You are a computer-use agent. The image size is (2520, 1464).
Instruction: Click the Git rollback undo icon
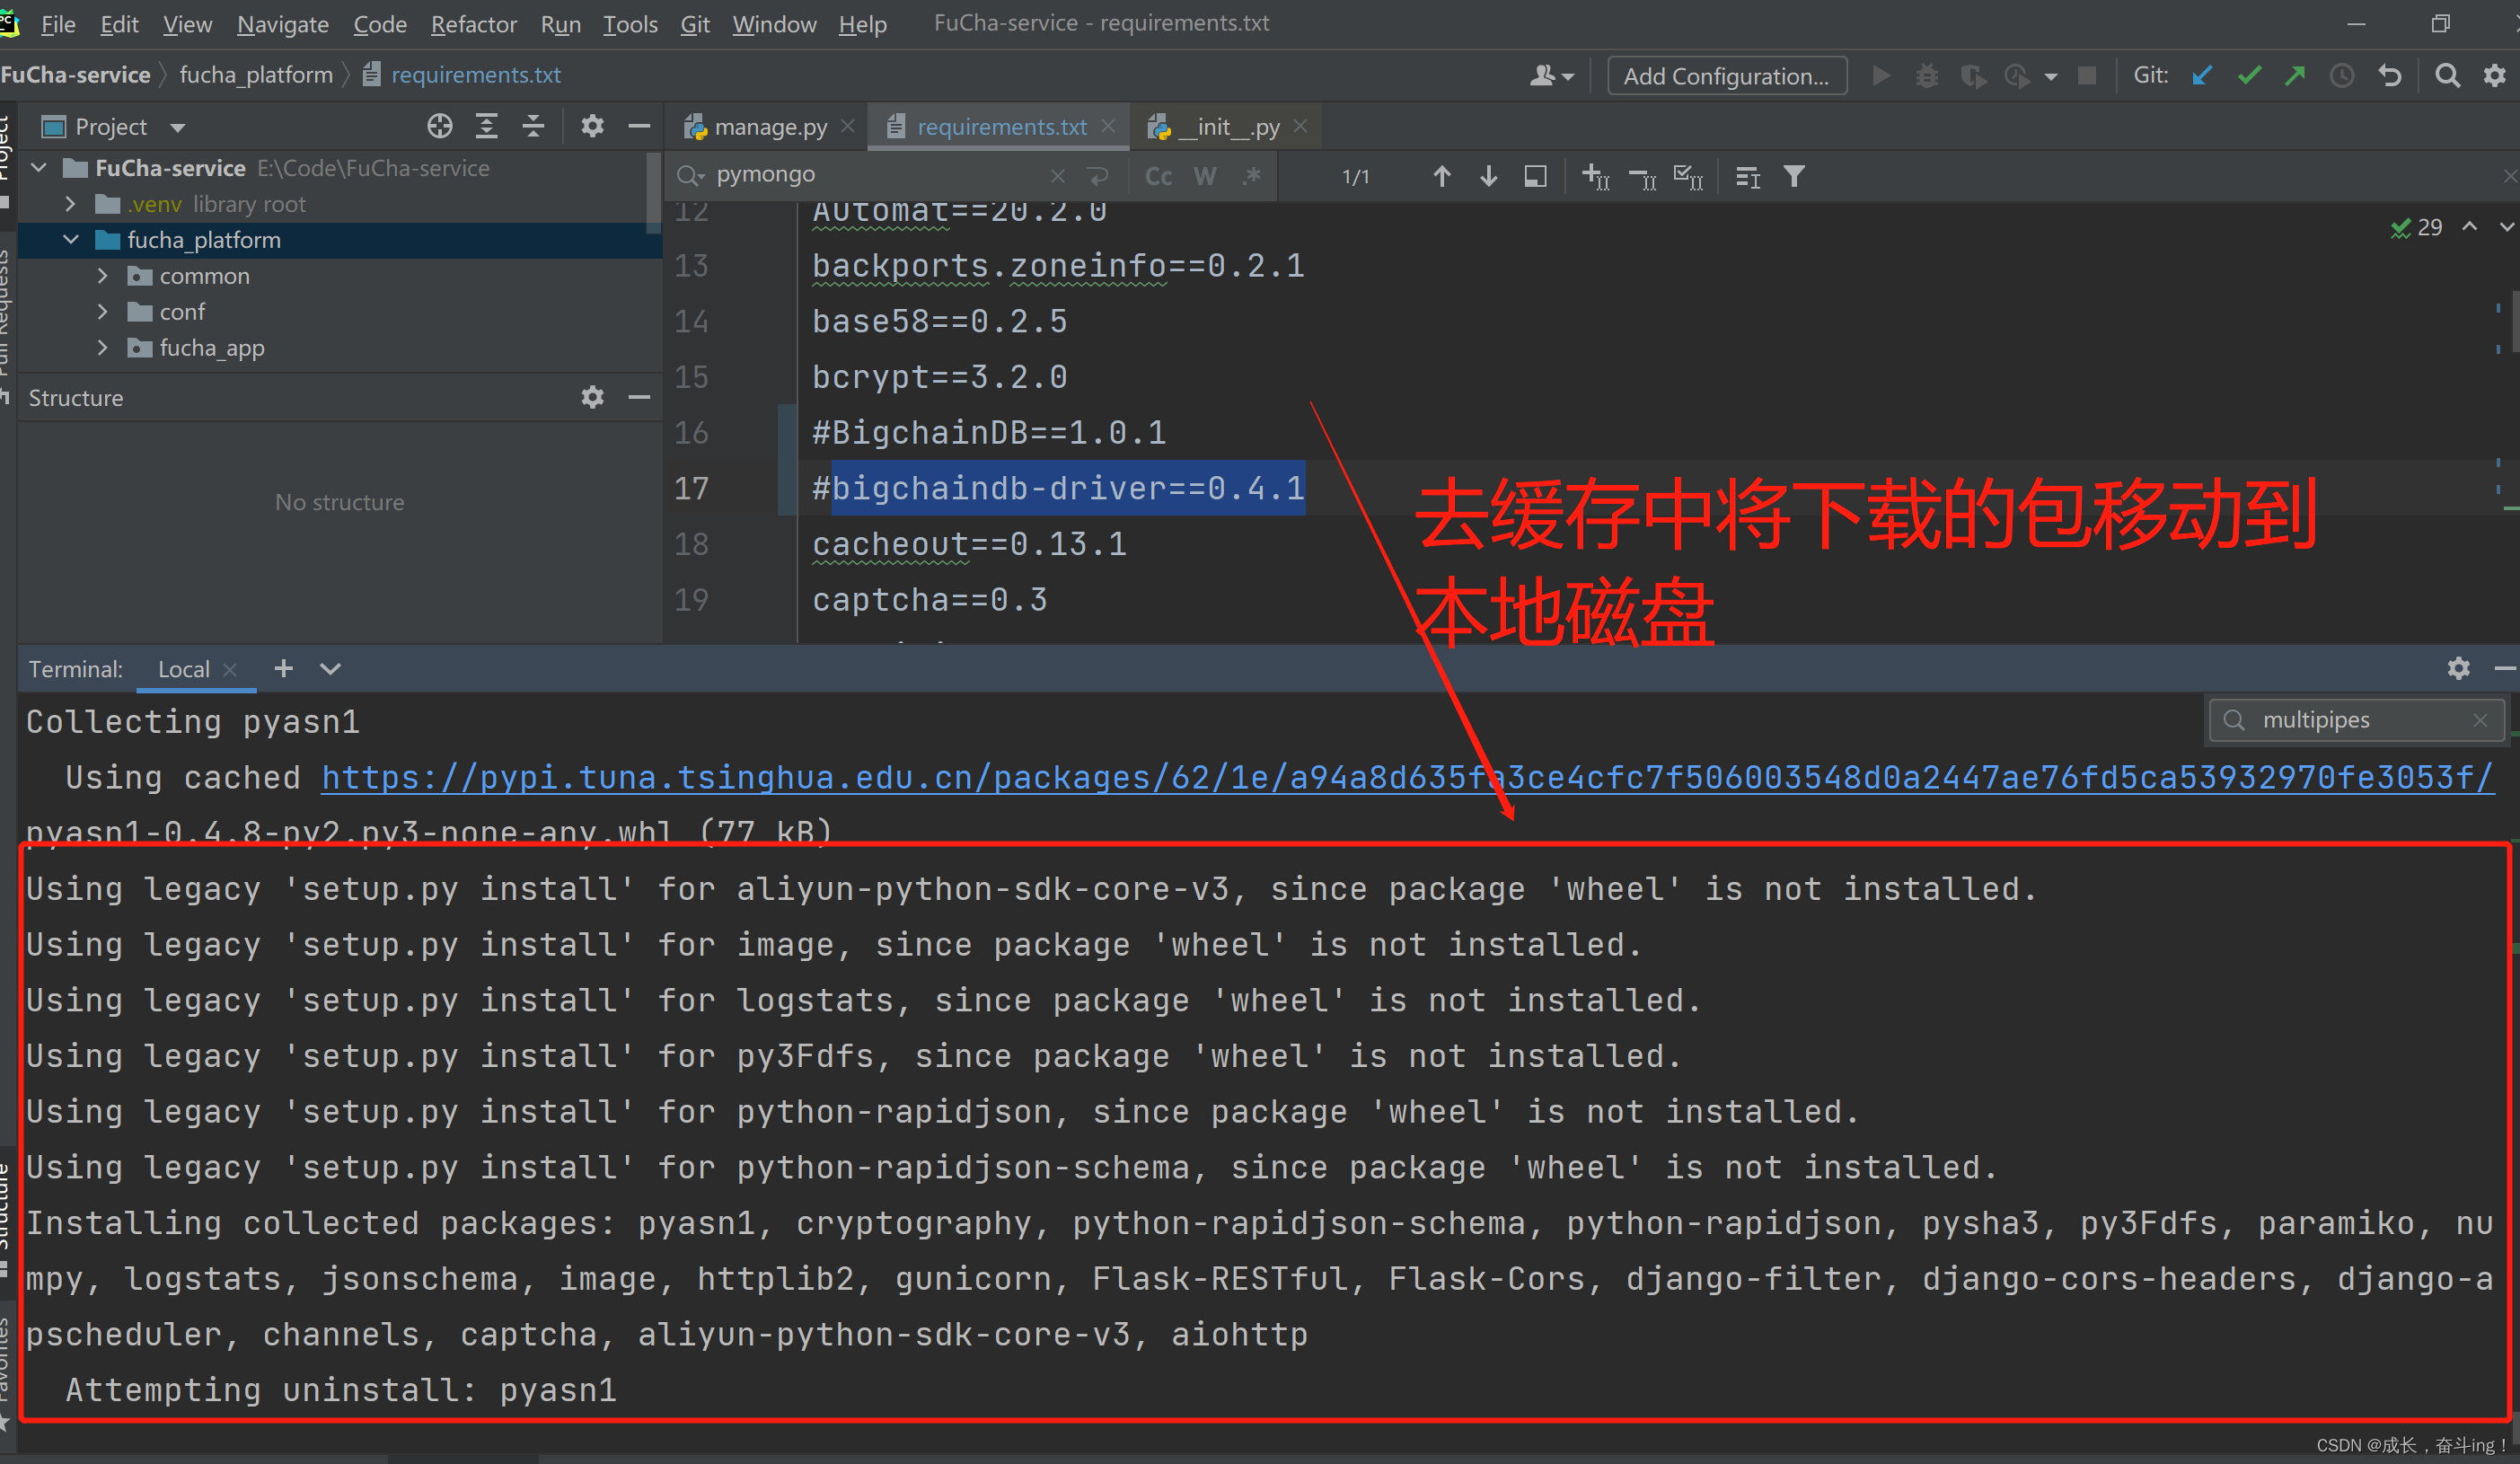(2390, 76)
